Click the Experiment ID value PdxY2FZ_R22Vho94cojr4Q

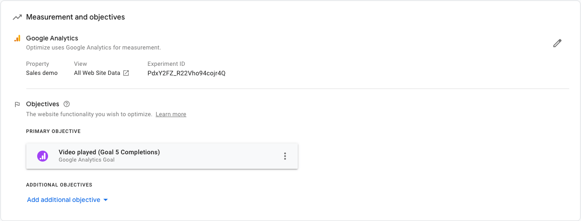(x=186, y=73)
